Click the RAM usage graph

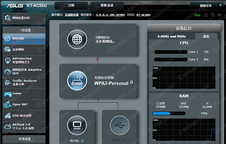pyautogui.click(x=184, y=130)
